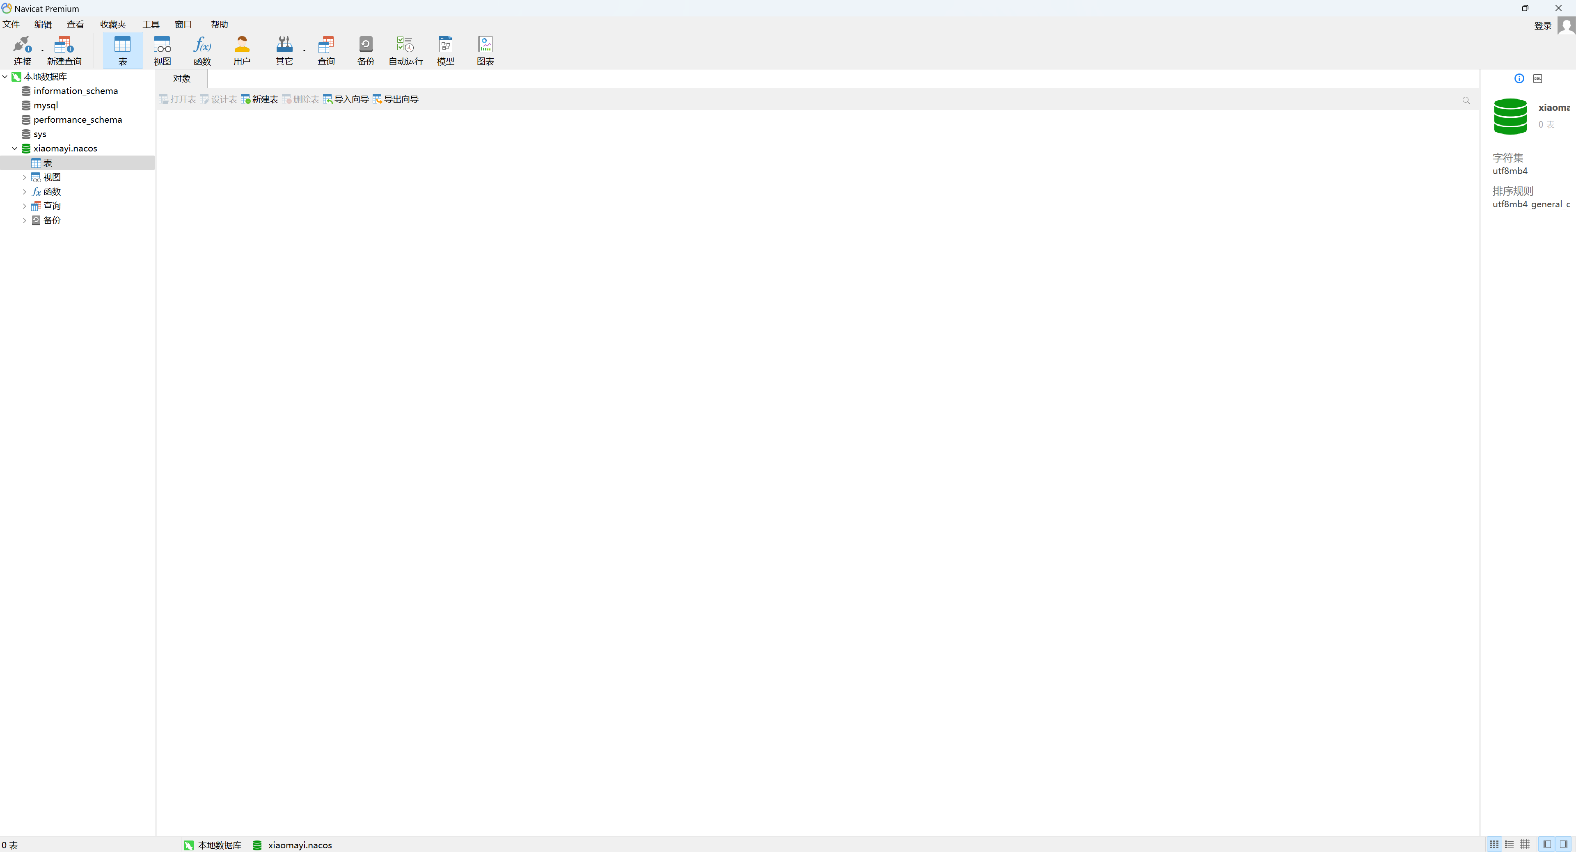Select the 对象 tab

pyautogui.click(x=182, y=78)
